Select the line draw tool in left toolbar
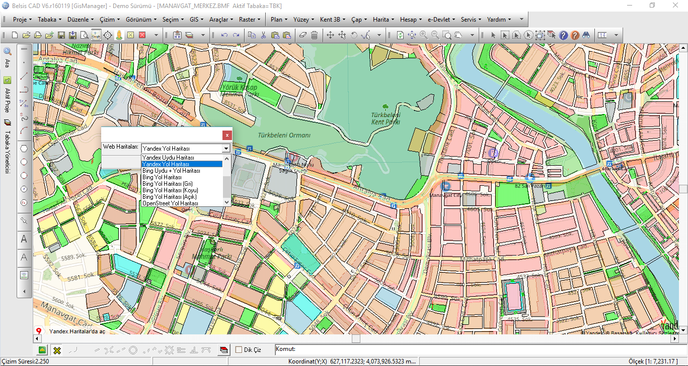The width and height of the screenshot is (688, 366). (x=24, y=76)
